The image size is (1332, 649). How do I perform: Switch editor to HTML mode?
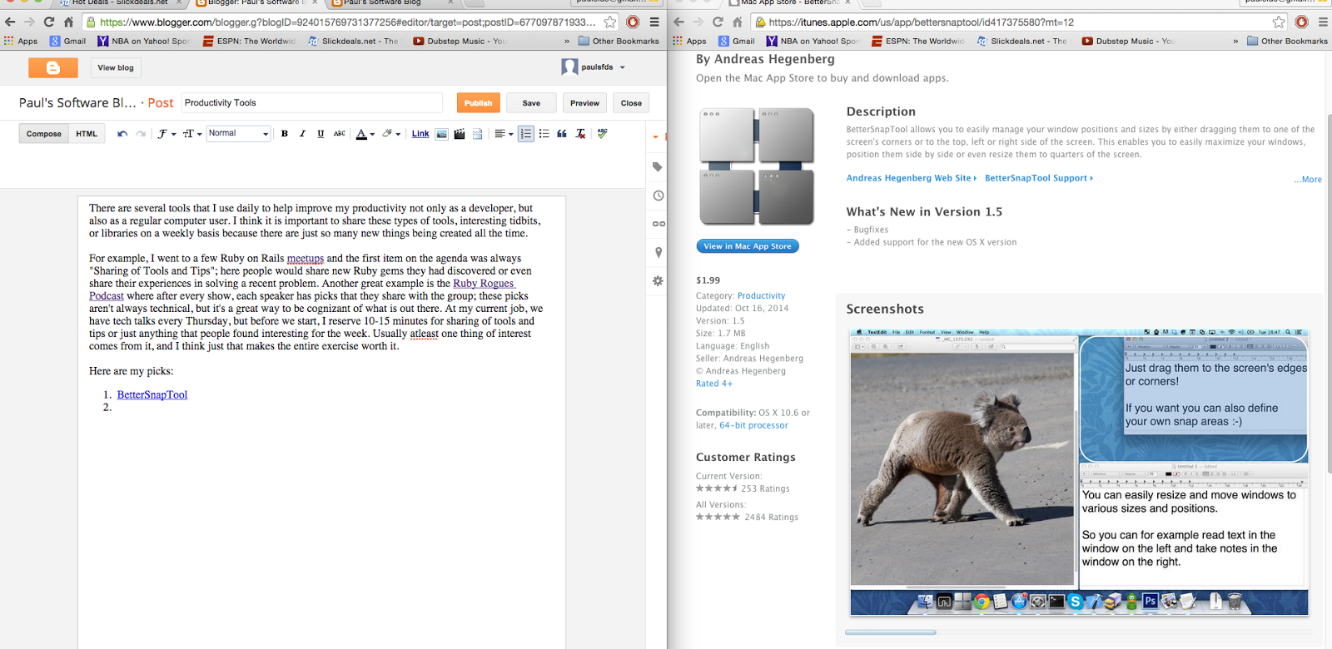[87, 133]
